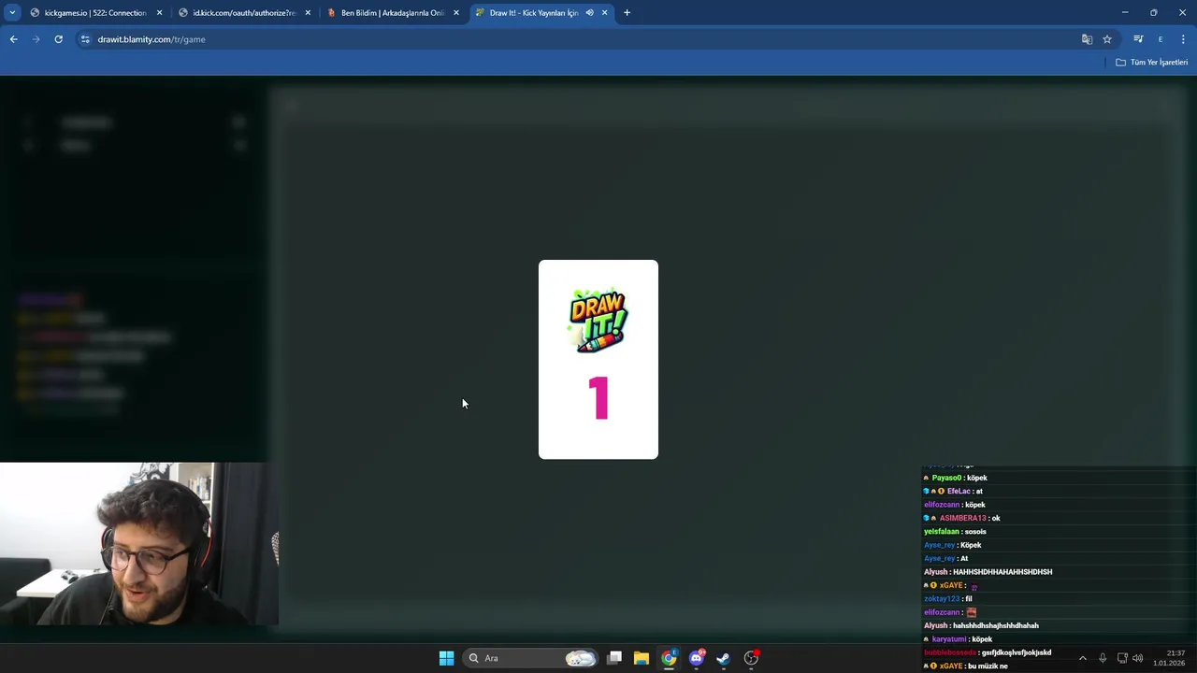
Task: Open File Explorer from the taskbar
Action: point(642,658)
